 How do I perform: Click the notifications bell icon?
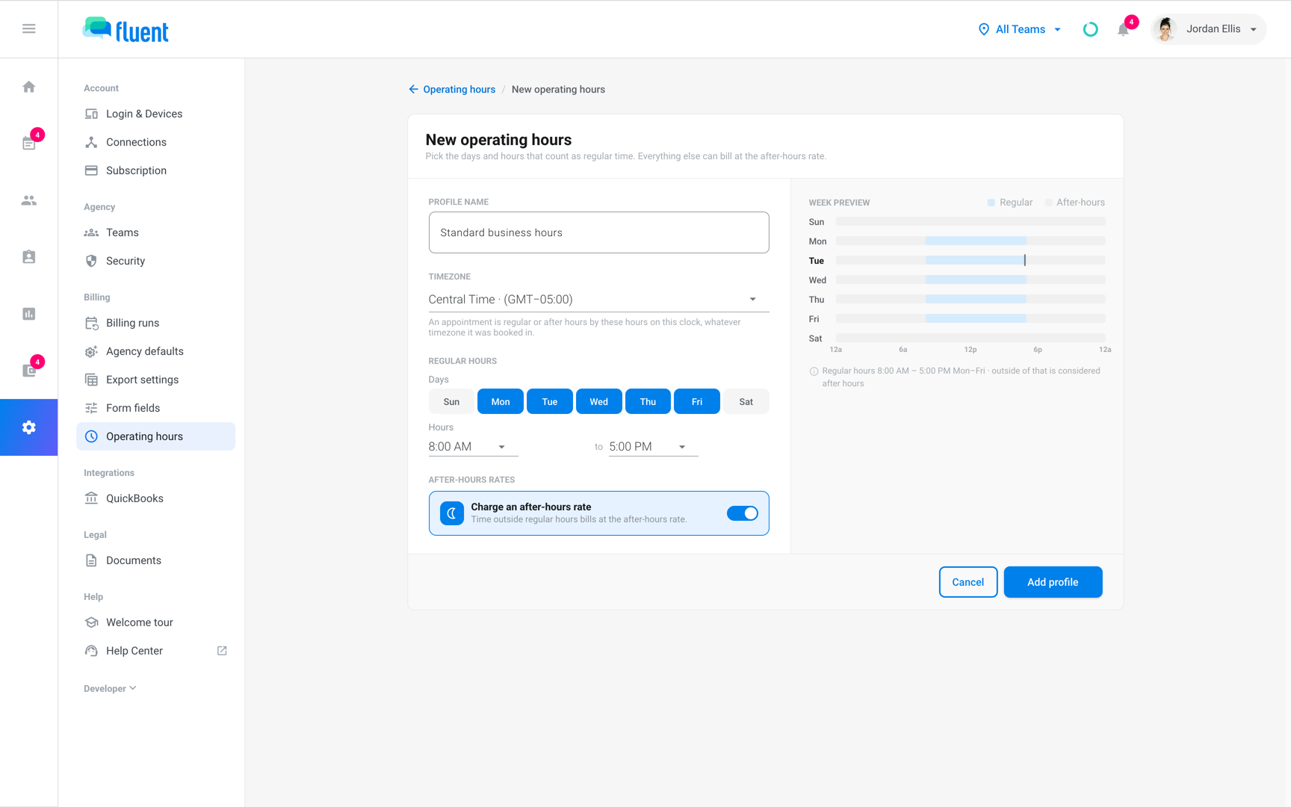[1123, 30]
